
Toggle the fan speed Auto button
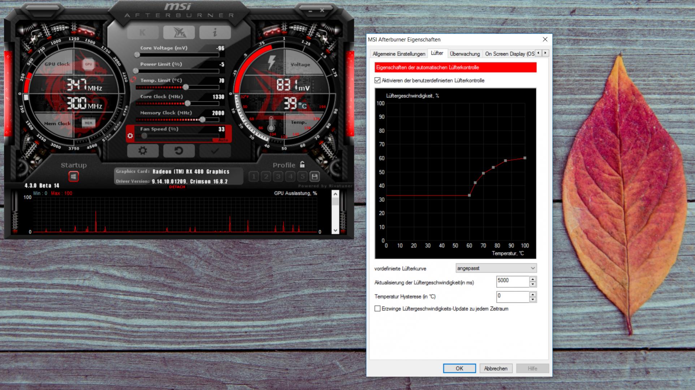tap(223, 140)
